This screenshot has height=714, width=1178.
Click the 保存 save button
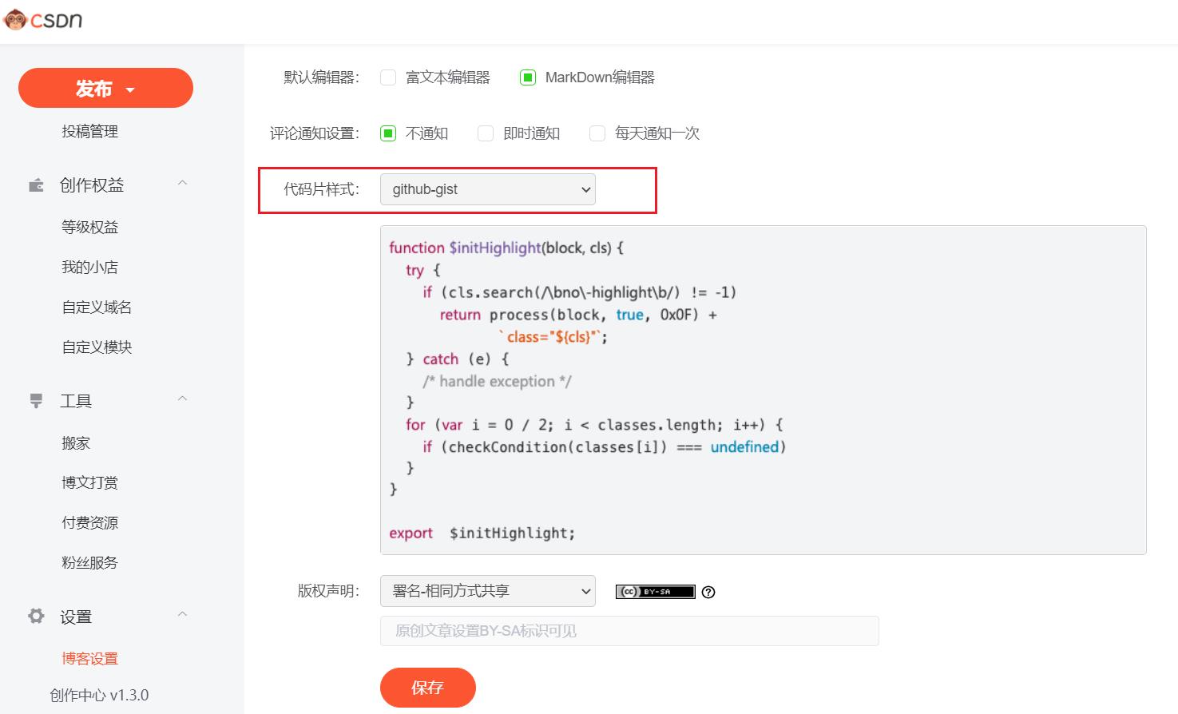428,688
